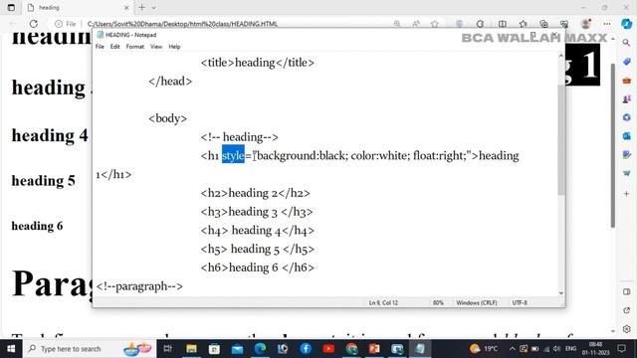Open Collections icon in Edge toolbar

(x=543, y=24)
